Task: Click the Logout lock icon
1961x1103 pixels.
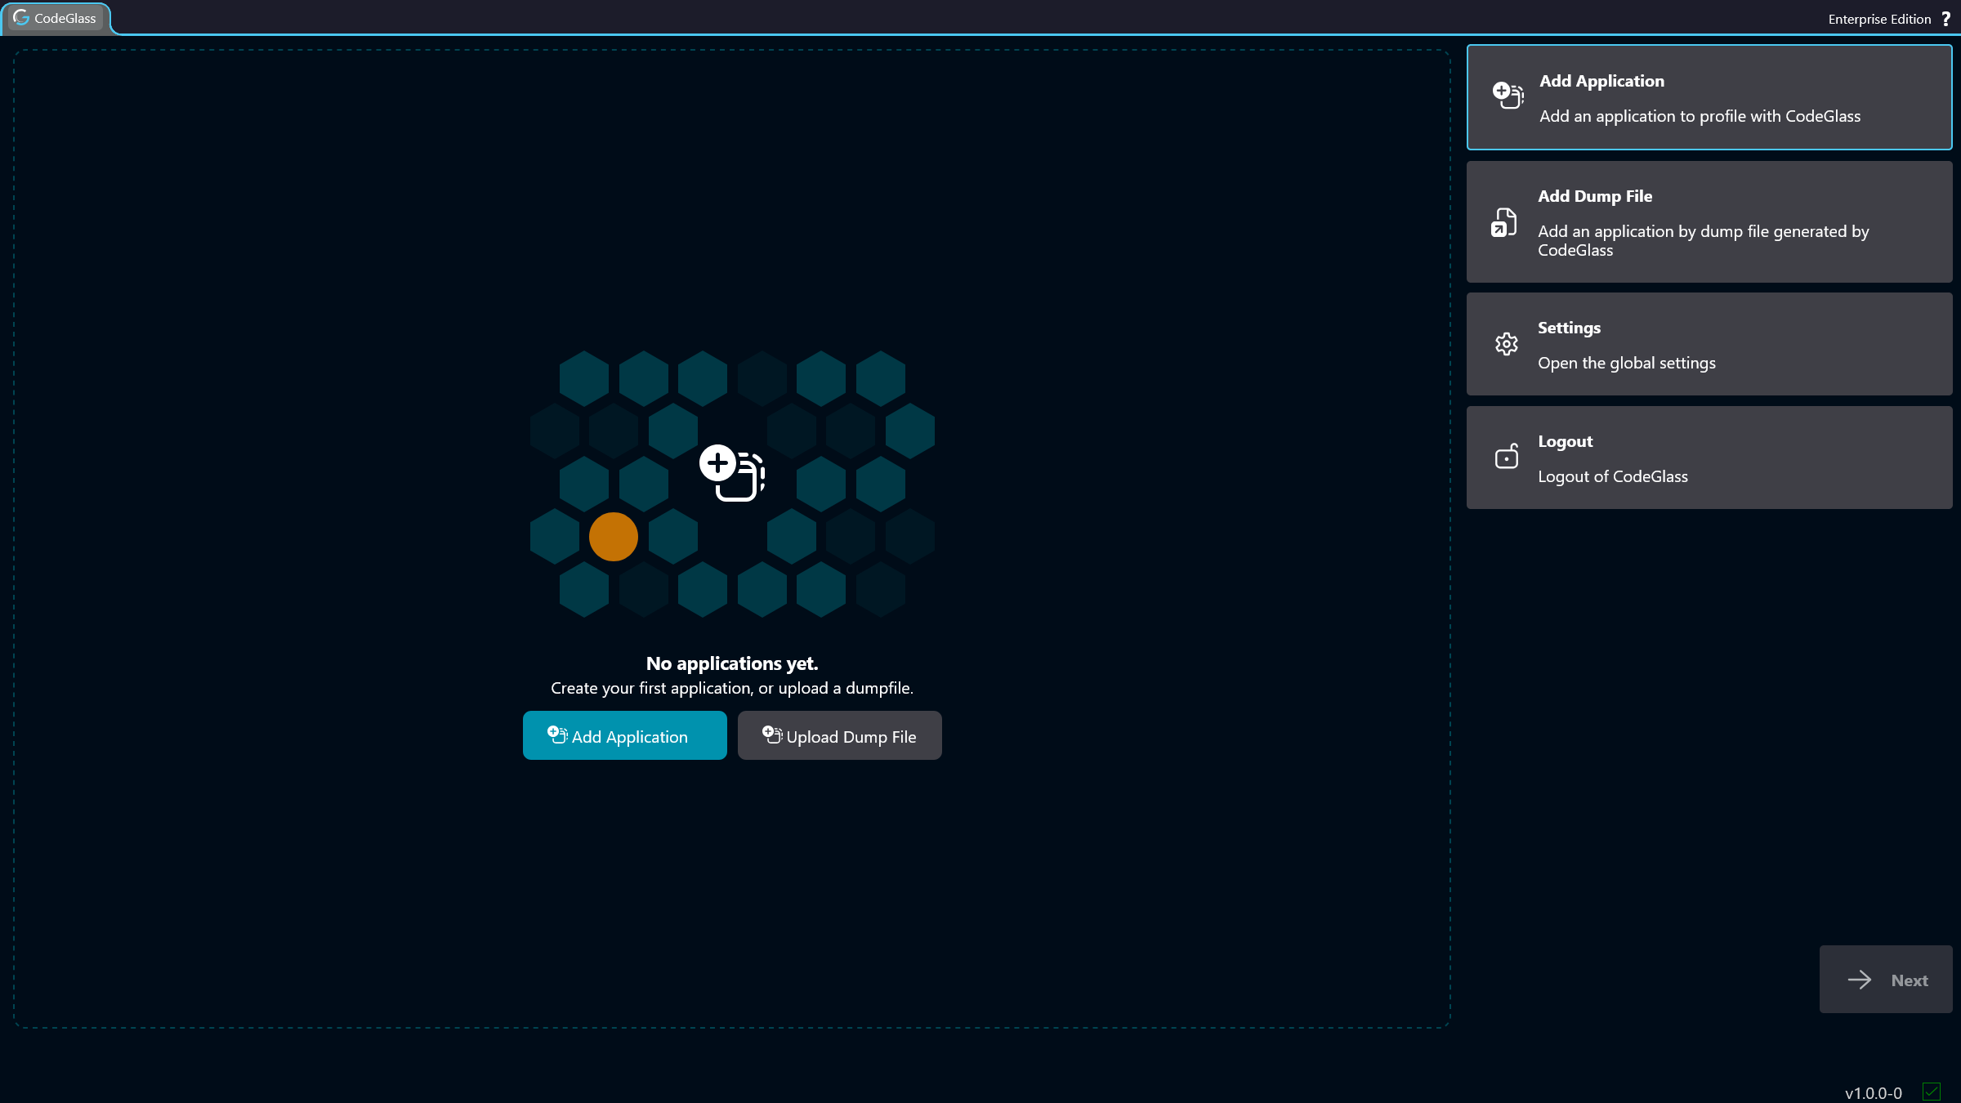Action: click(x=1507, y=456)
